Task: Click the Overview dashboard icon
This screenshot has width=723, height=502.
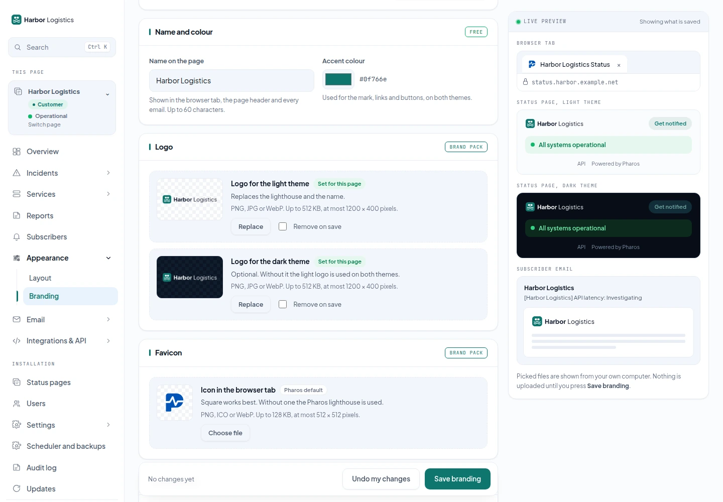Action: (17, 152)
